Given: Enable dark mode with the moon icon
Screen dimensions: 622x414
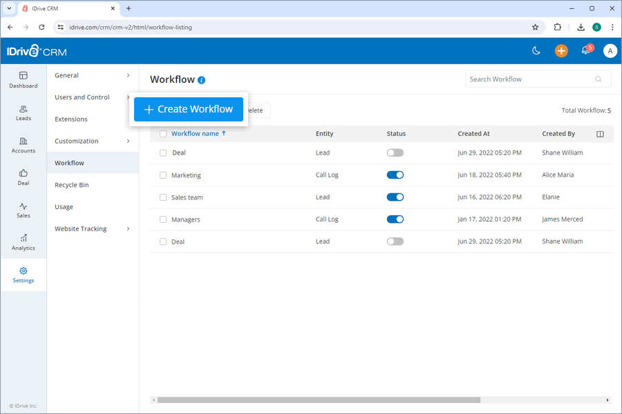Looking at the screenshot, I should pyautogui.click(x=536, y=50).
